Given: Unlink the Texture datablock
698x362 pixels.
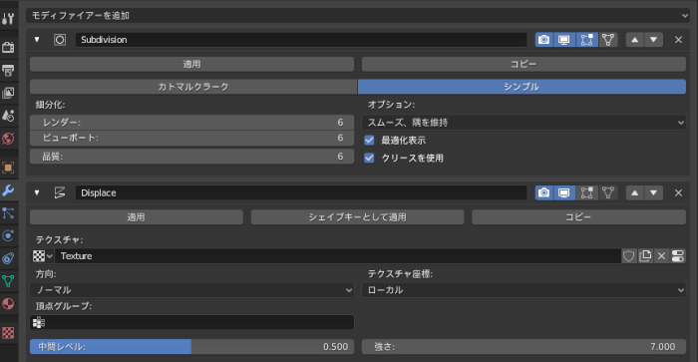Looking at the screenshot, I should (x=661, y=256).
